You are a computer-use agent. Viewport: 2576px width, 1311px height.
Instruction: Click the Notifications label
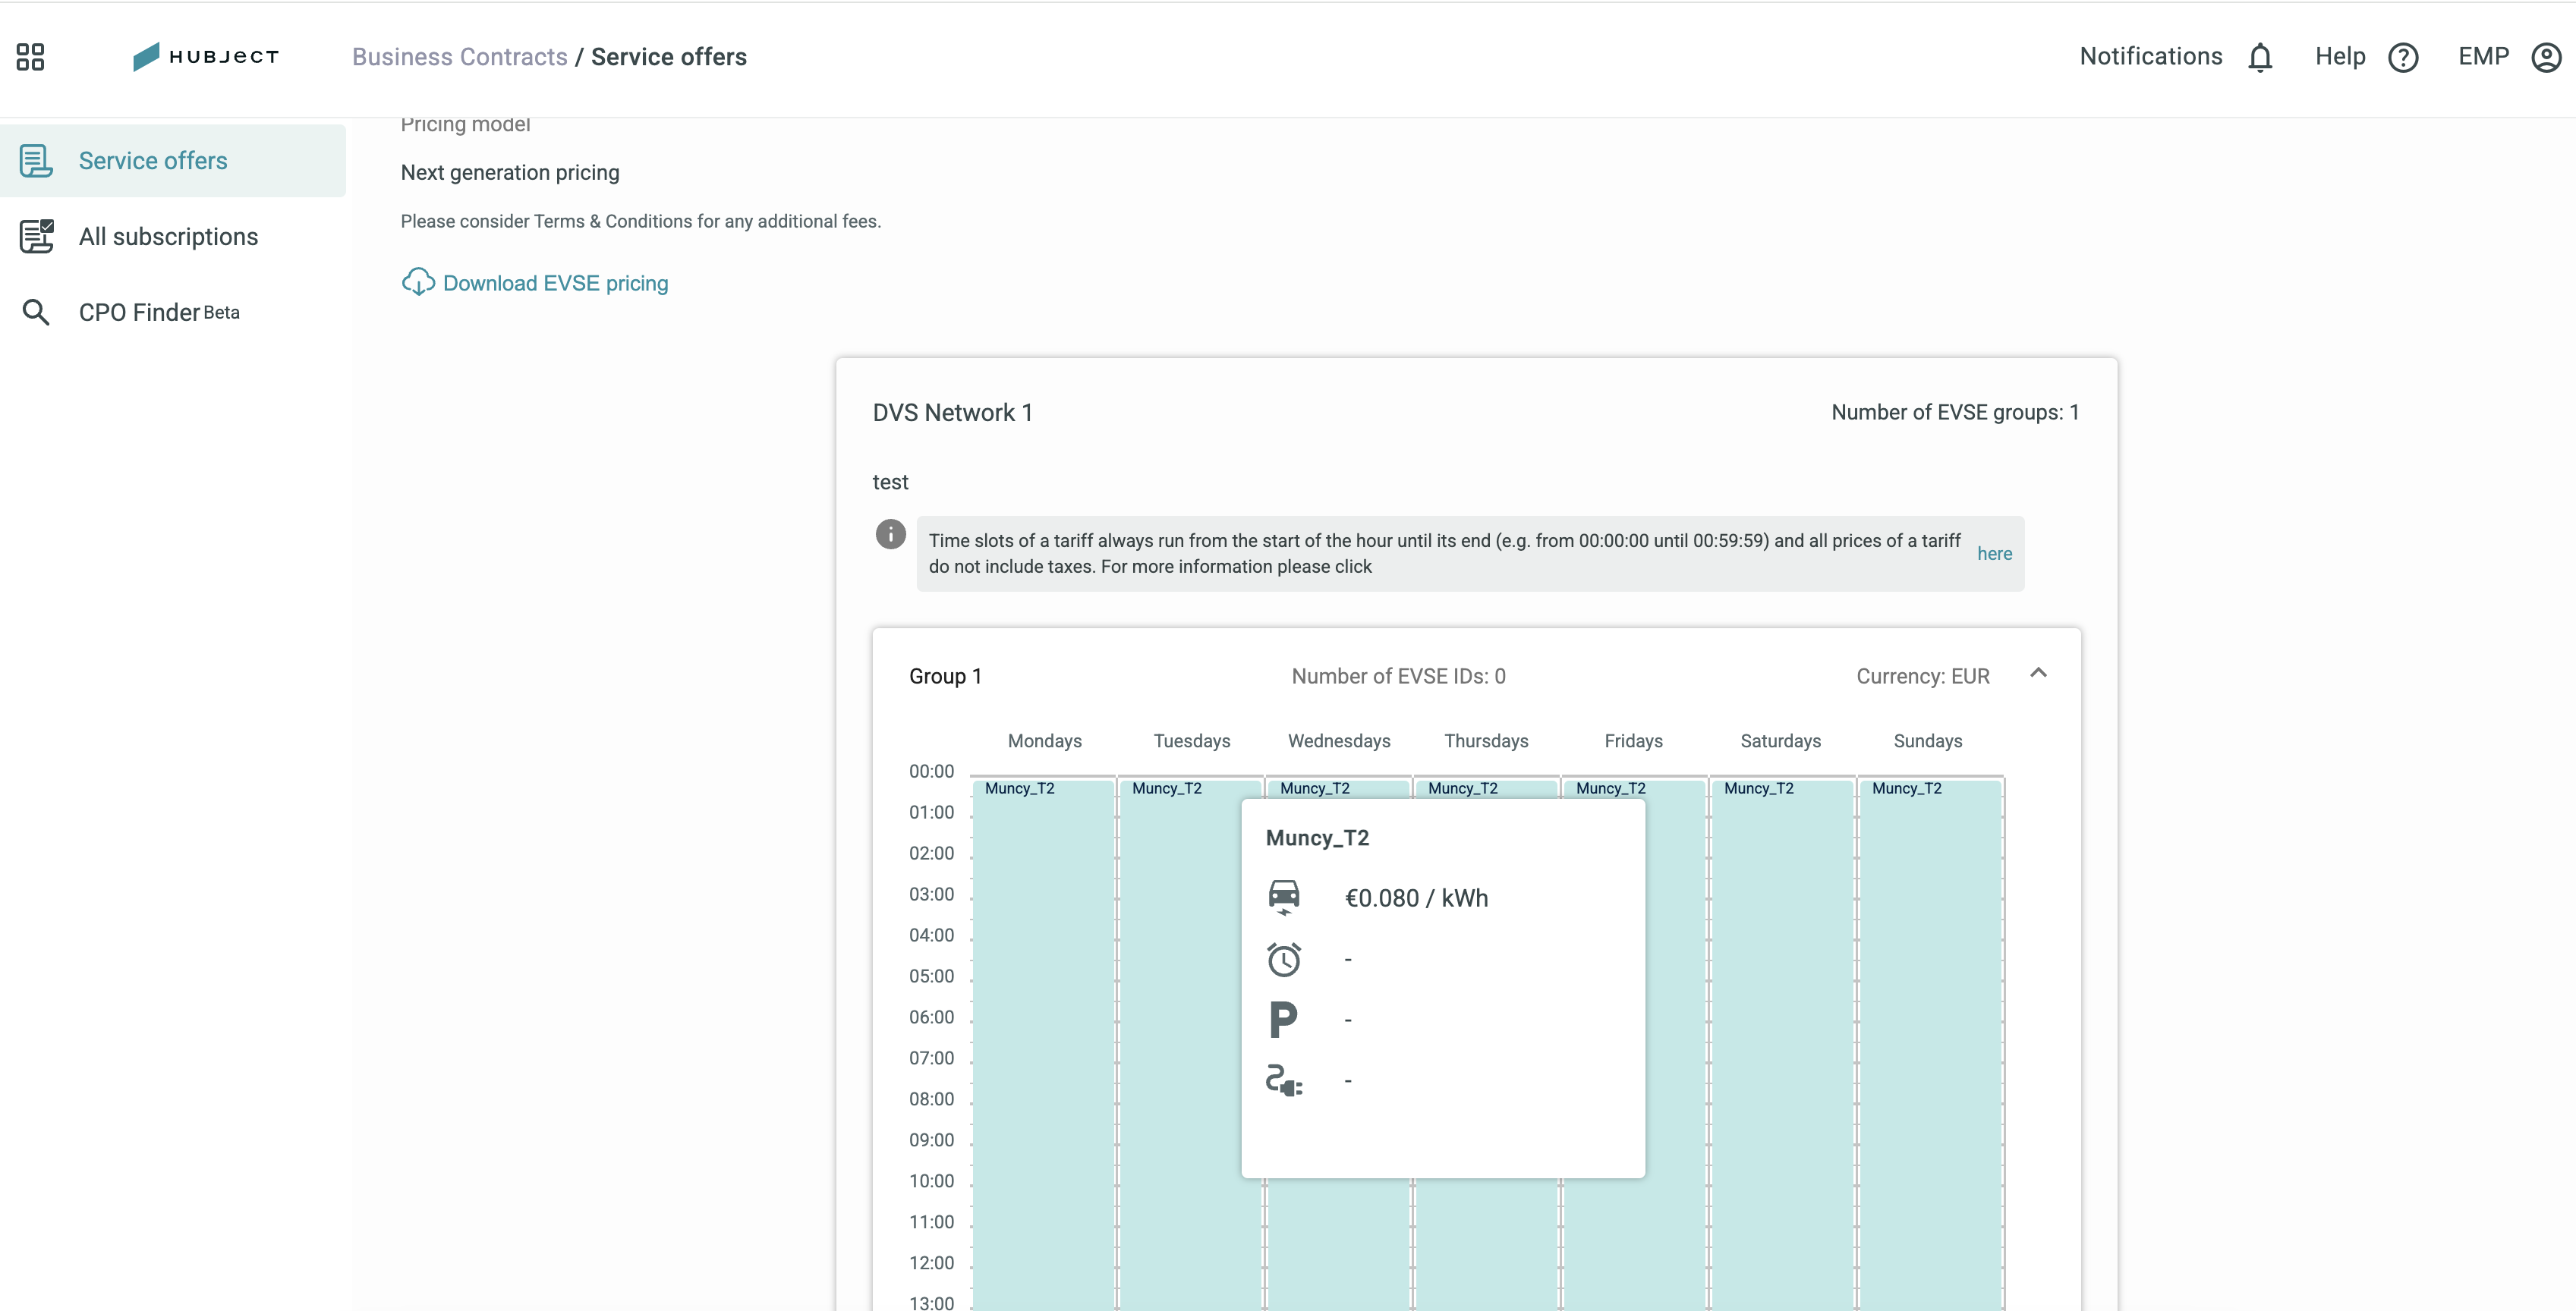click(2150, 57)
